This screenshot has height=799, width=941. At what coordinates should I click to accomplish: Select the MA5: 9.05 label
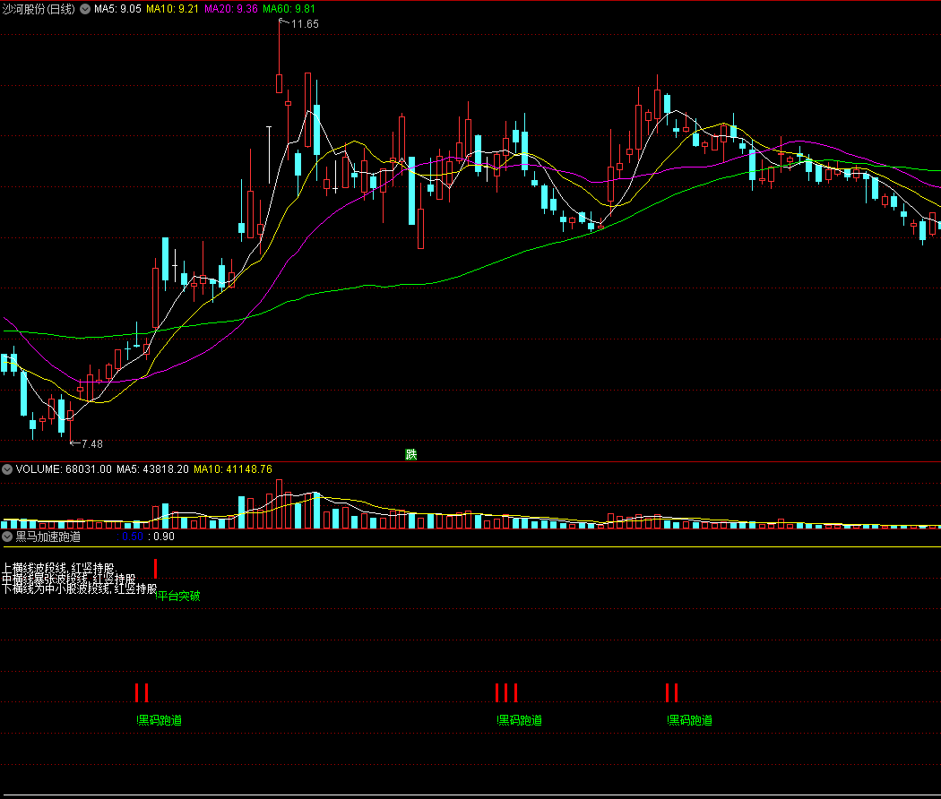point(117,9)
